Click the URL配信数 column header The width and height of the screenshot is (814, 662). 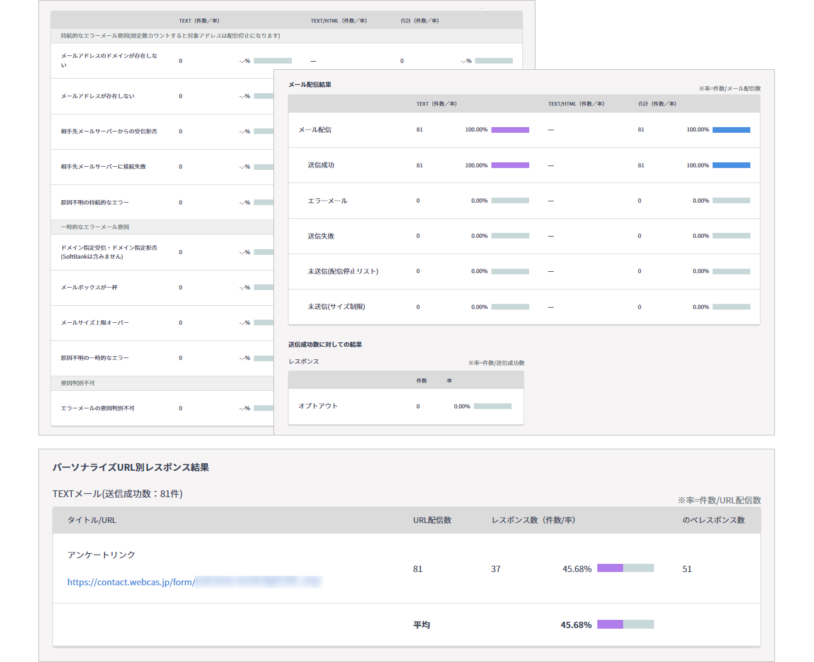432,520
